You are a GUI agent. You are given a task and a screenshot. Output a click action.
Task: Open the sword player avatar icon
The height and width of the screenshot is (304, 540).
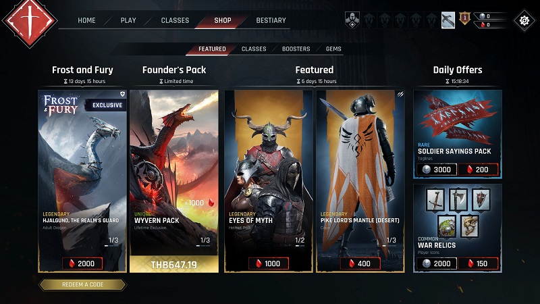[448, 20]
